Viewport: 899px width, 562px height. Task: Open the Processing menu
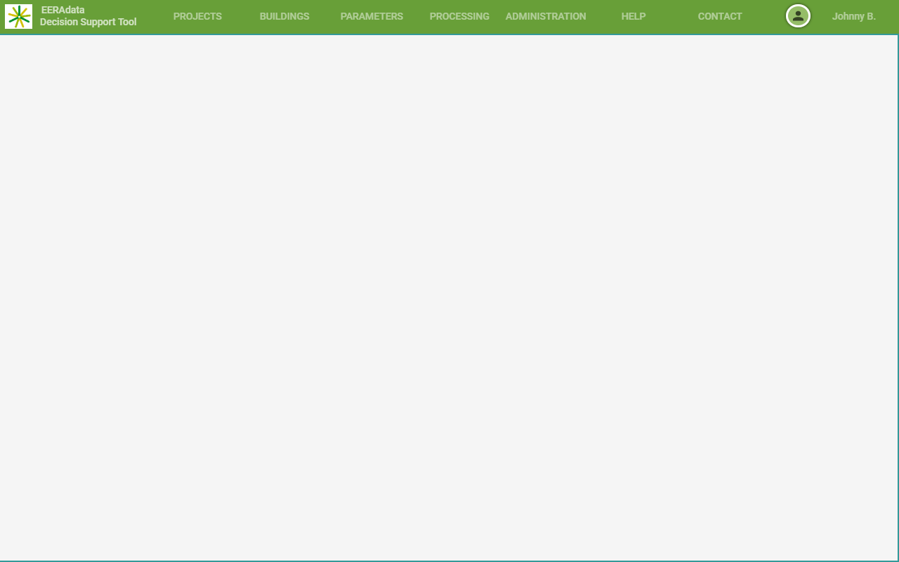pyautogui.click(x=459, y=16)
